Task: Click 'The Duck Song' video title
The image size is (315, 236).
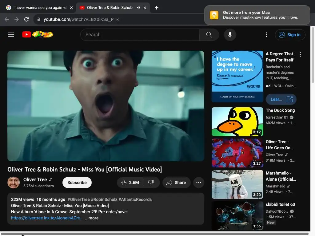Action: click(x=280, y=110)
